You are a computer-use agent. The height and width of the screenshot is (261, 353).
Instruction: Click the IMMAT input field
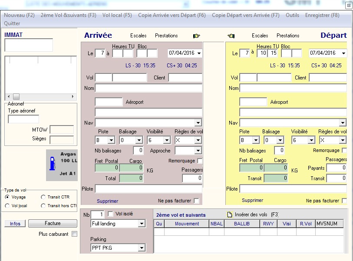29,45
